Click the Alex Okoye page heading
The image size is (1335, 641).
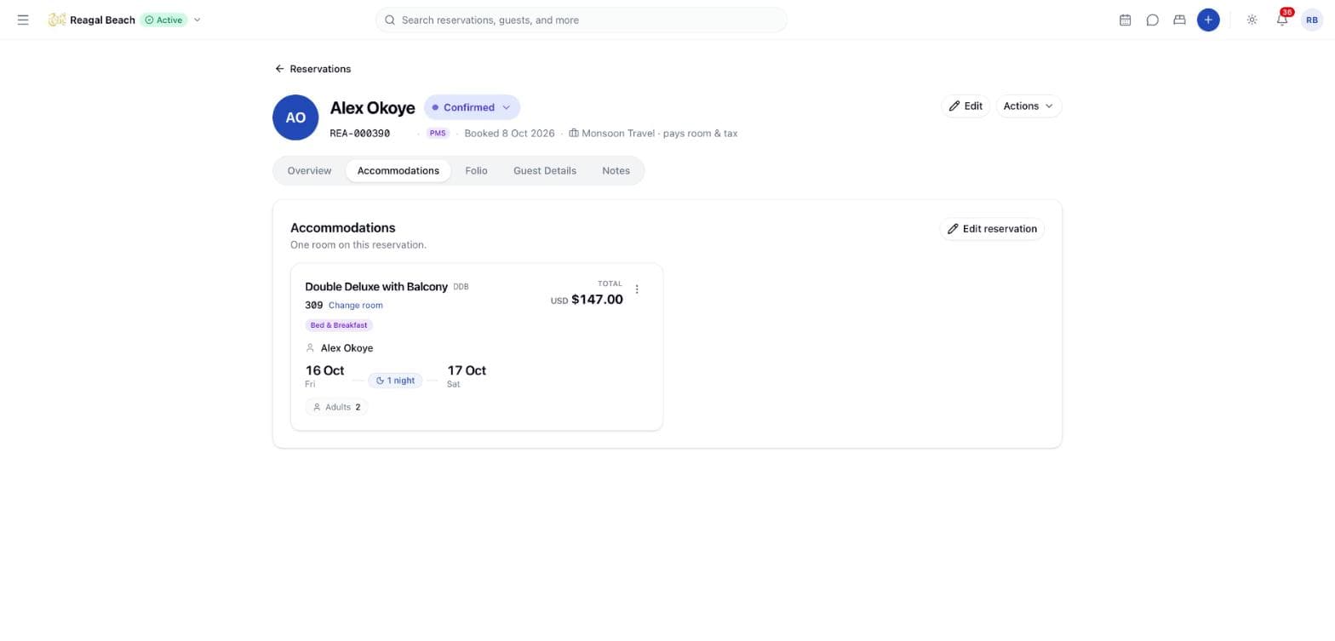(x=372, y=108)
